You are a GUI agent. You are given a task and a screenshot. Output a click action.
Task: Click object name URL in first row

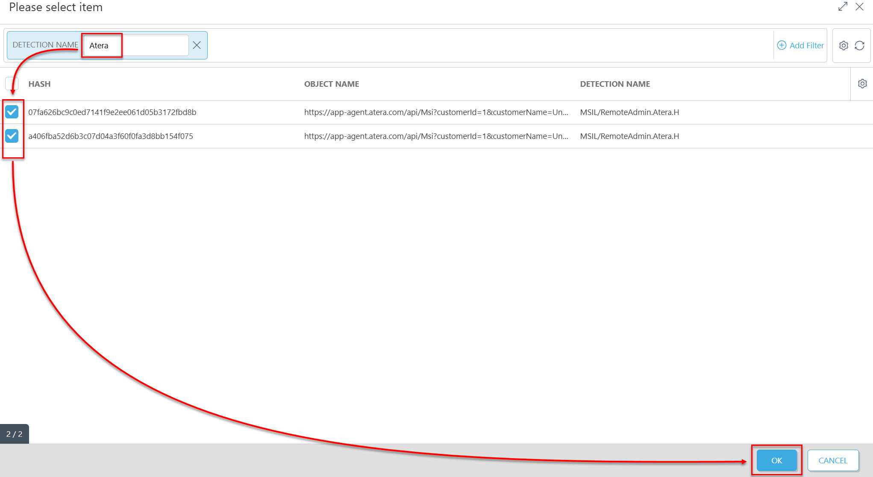click(x=436, y=112)
